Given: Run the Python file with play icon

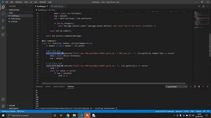Looking at the screenshot, I should pos(199,6).
